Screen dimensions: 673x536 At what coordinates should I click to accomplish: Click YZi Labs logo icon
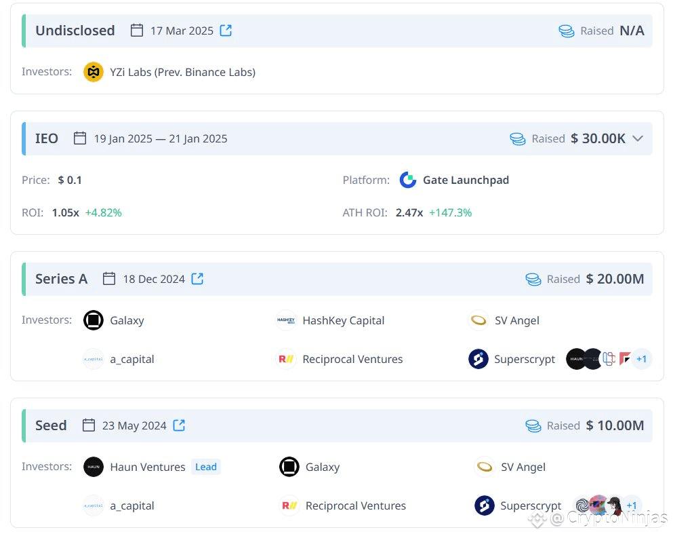[x=94, y=72]
